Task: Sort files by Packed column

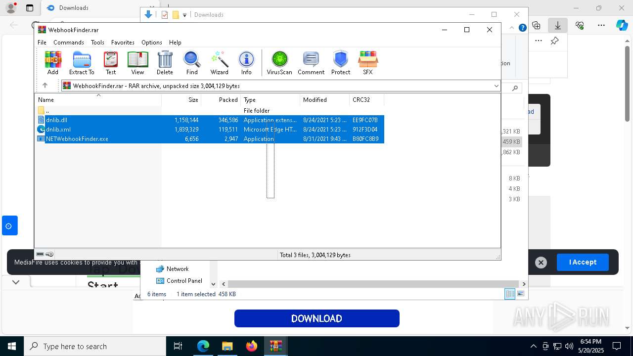Action: (221, 100)
